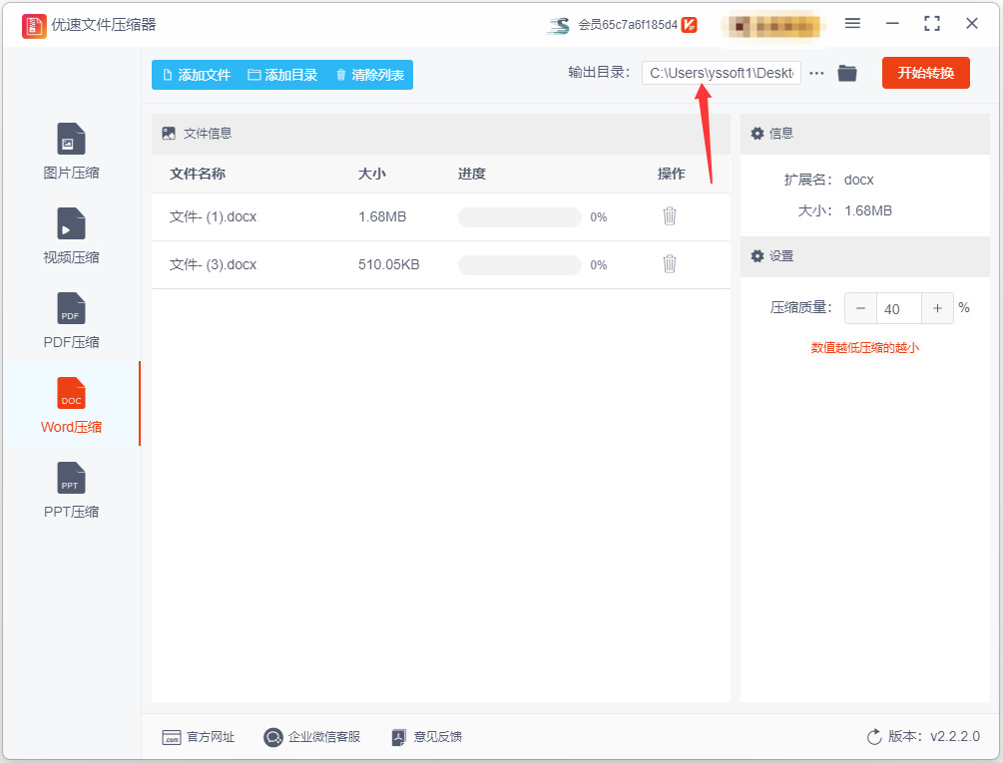Click the 添加文件 add file button
The width and height of the screenshot is (1003, 763).
(197, 75)
